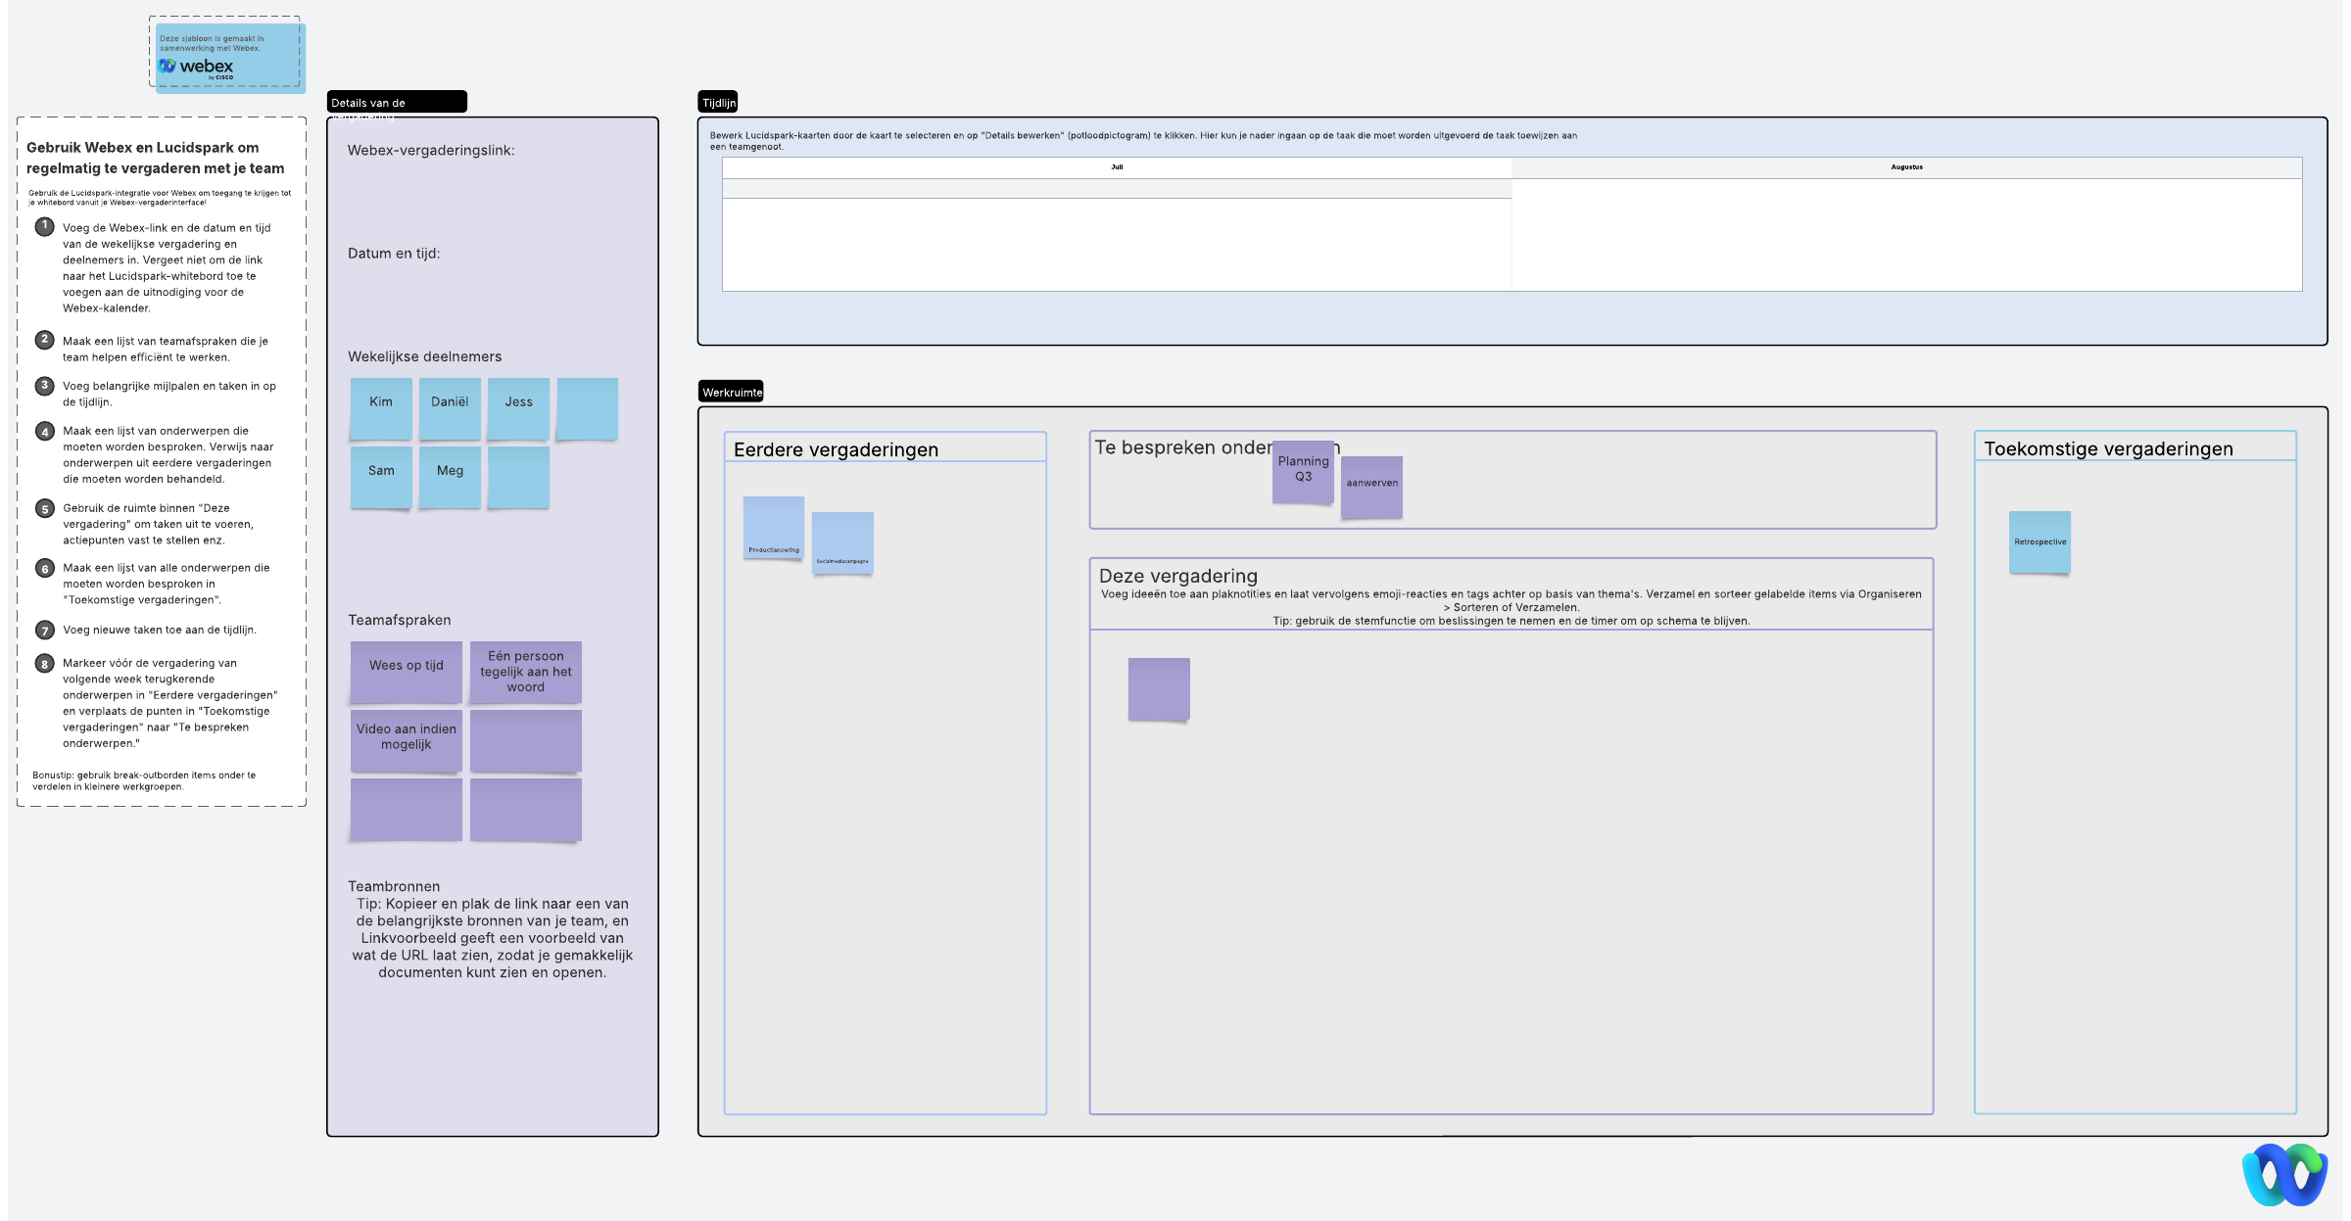Click the 'Eerdere vergaderingen' container title

point(836,449)
